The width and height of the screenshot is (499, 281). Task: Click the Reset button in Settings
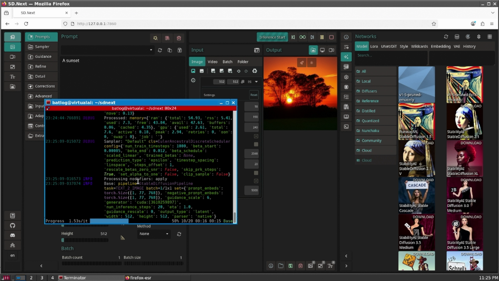click(254, 95)
